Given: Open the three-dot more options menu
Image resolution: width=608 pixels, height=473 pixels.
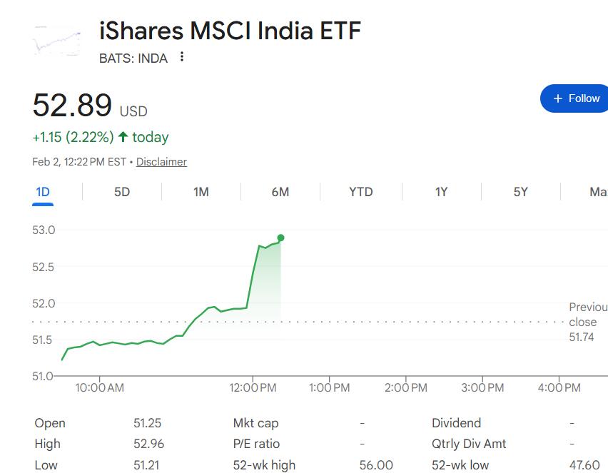Looking at the screenshot, I should 182,57.
